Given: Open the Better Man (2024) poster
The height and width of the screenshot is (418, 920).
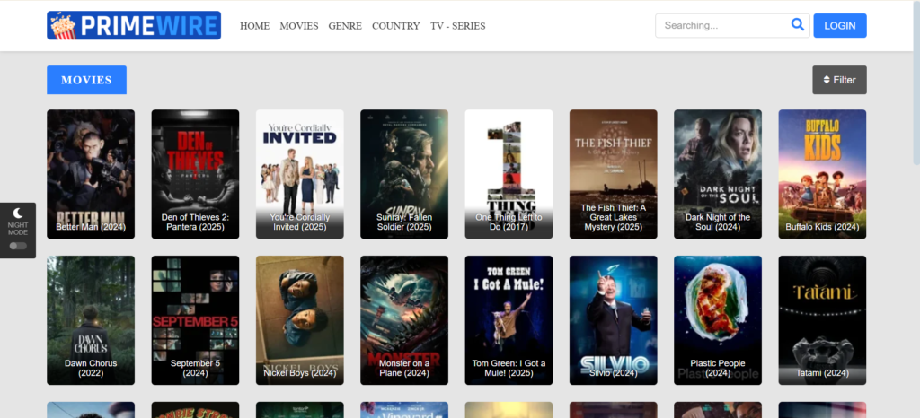Looking at the screenshot, I should pos(91,174).
